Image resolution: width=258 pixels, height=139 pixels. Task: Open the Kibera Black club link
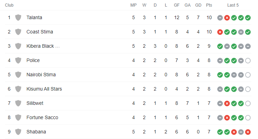[x=43, y=46]
